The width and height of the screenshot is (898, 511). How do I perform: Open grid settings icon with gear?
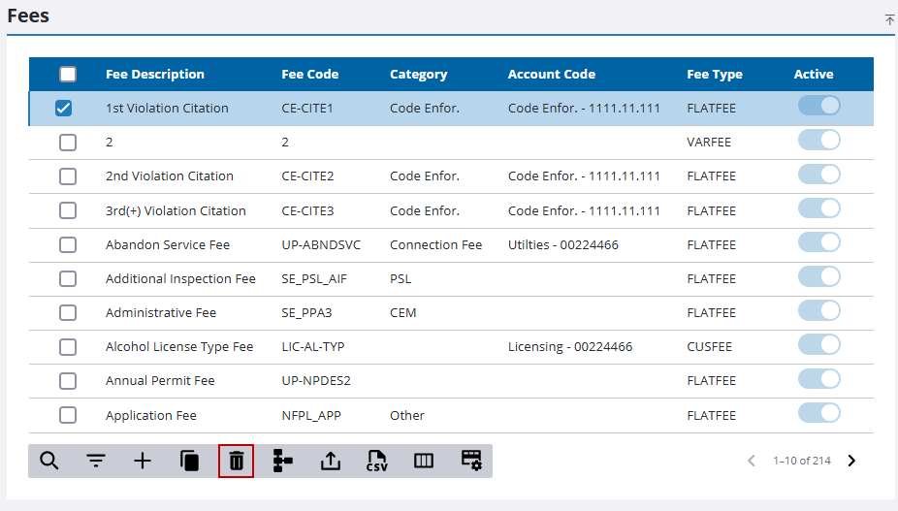[x=471, y=461]
